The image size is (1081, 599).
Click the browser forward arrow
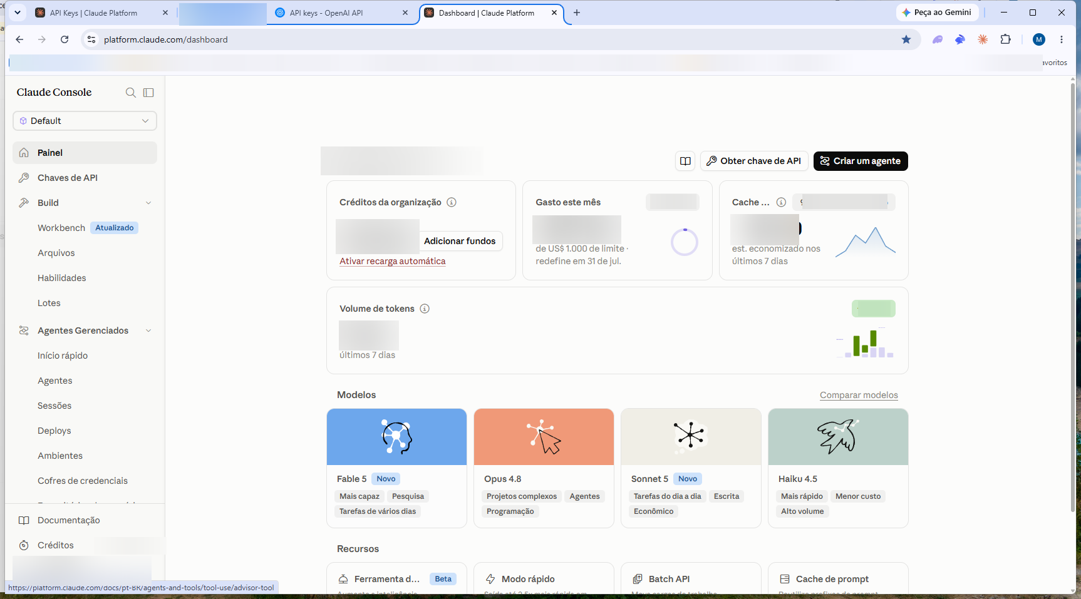click(x=42, y=39)
